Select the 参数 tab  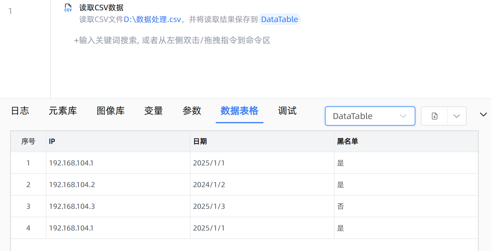point(192,111)
